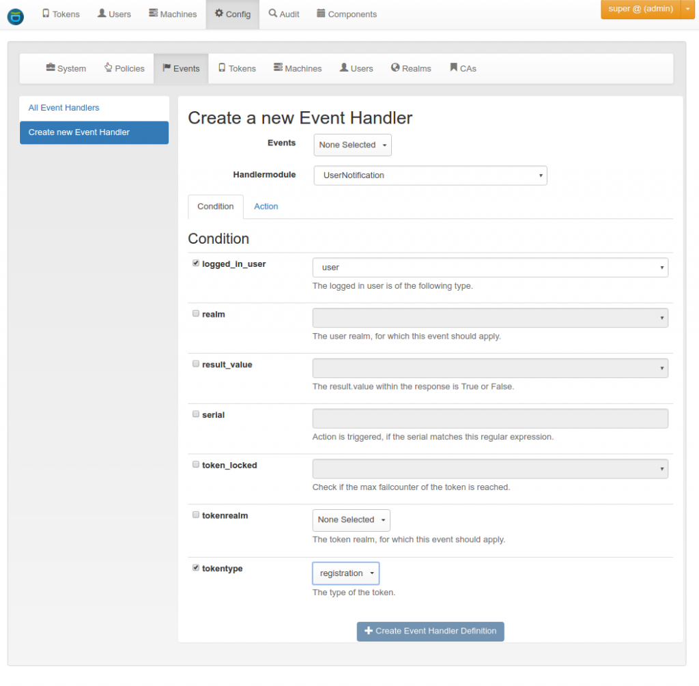699x686 pixels.
Task: Click the Tokens phone icon in config submenu
Action: coord(222,68)
